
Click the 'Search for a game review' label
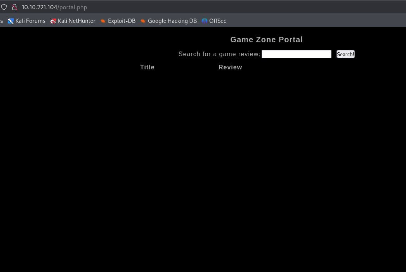(x=219, y=54)
